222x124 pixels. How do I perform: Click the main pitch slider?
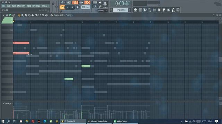pyautogui.click(x=56, y=7)
